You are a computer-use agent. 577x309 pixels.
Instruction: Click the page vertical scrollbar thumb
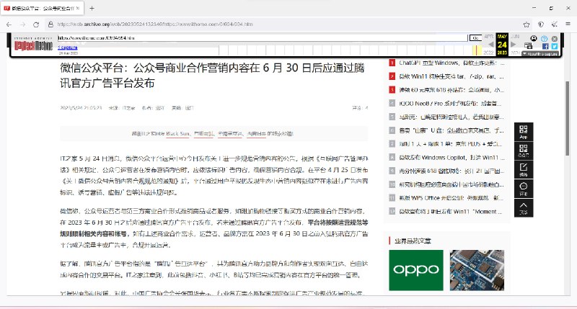(x=568, y=118)
